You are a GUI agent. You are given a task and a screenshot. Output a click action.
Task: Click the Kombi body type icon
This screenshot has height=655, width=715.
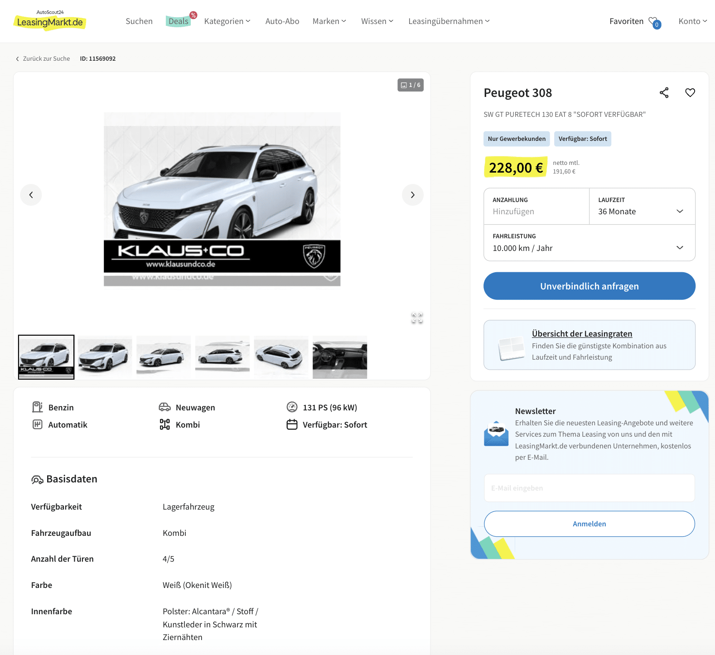pyautogui.click(x=164, y=424)
